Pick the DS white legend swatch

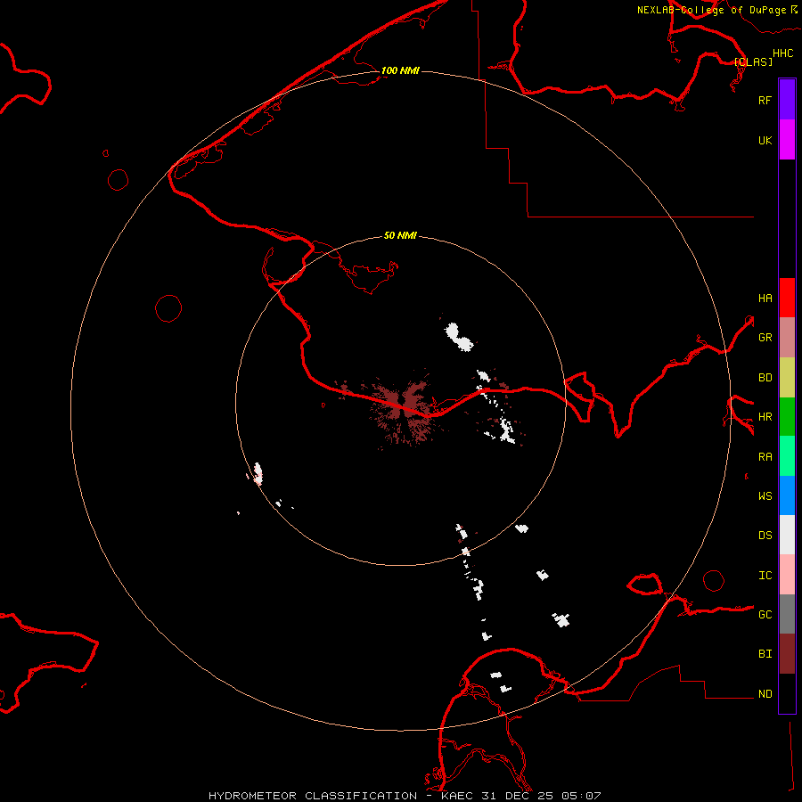click(787, 535)
